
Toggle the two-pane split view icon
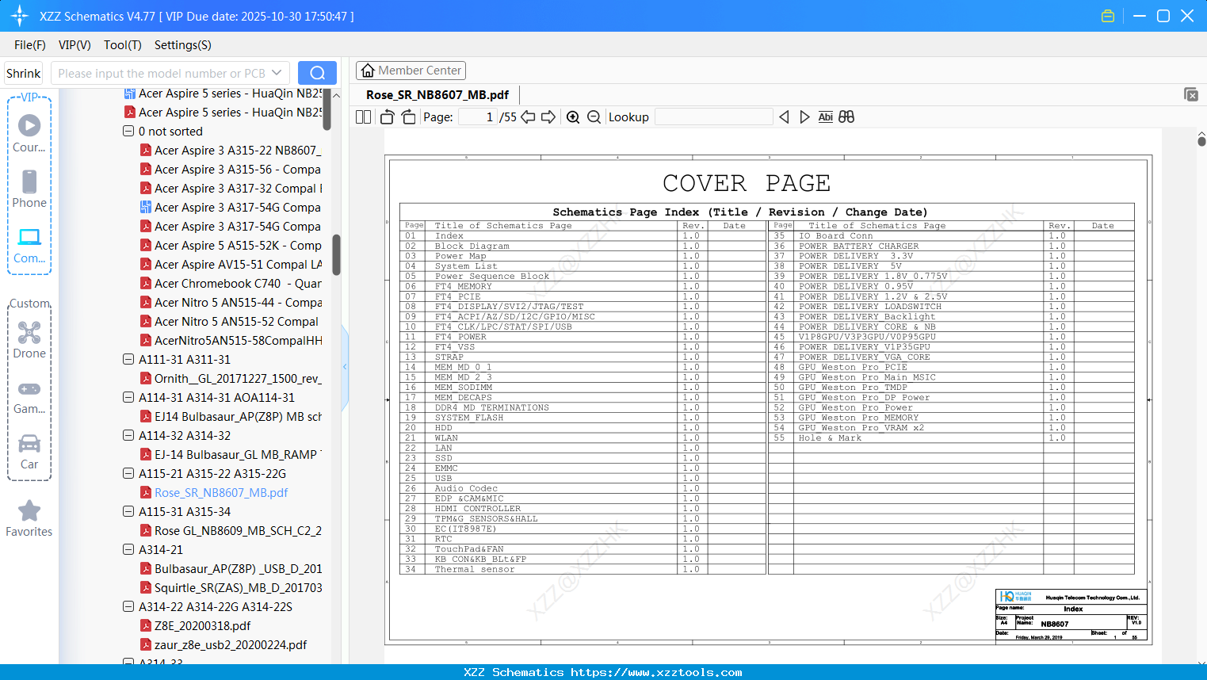tap(363, 117)
